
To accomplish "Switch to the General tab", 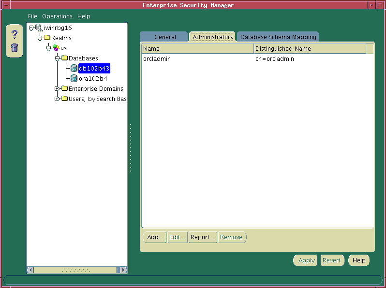I will pyautogui.click(x=165, y=37).
